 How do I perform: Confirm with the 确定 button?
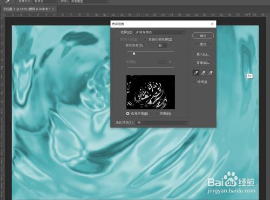tap(203, 36)
